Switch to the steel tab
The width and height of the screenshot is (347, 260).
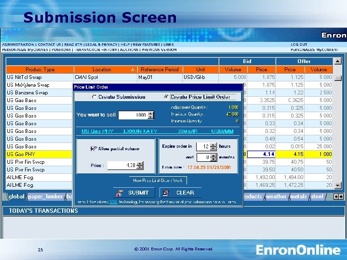point(317,196)
